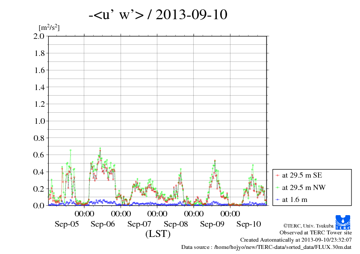
Task: Click the y-axis value 0.8
Action: pos(39,138)
